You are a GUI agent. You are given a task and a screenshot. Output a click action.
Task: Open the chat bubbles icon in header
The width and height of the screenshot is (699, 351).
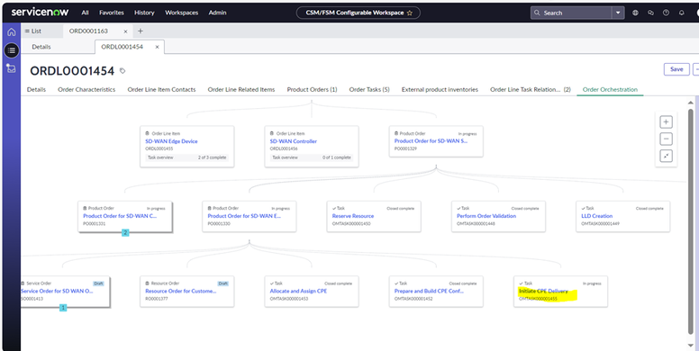point(651,13)
